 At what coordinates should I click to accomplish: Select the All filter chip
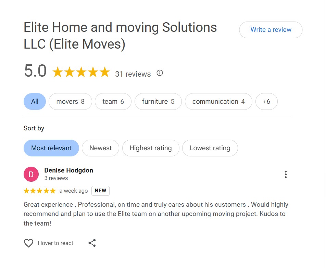pyautogui.click(x=35, y=102)
